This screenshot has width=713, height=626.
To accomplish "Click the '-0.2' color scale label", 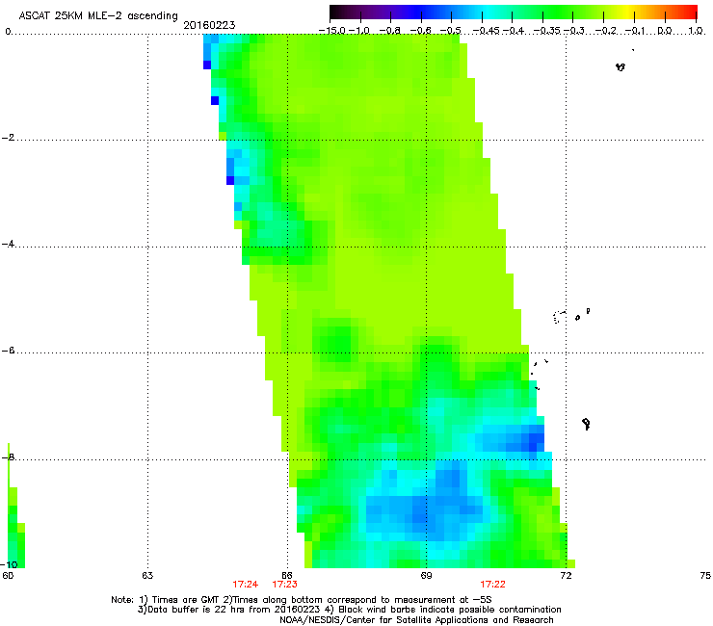I will point(606,31).
